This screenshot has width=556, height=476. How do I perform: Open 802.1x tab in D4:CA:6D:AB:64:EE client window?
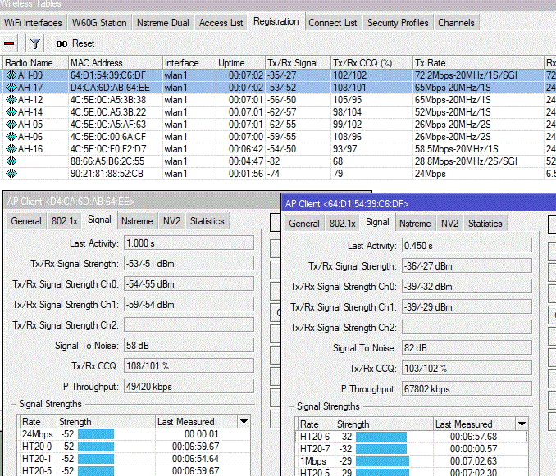click(65, 221)
